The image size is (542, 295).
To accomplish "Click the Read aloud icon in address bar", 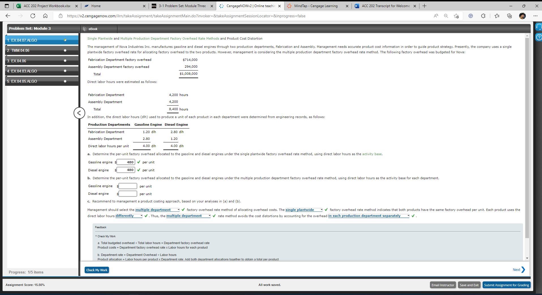I will tap(436, 16).
